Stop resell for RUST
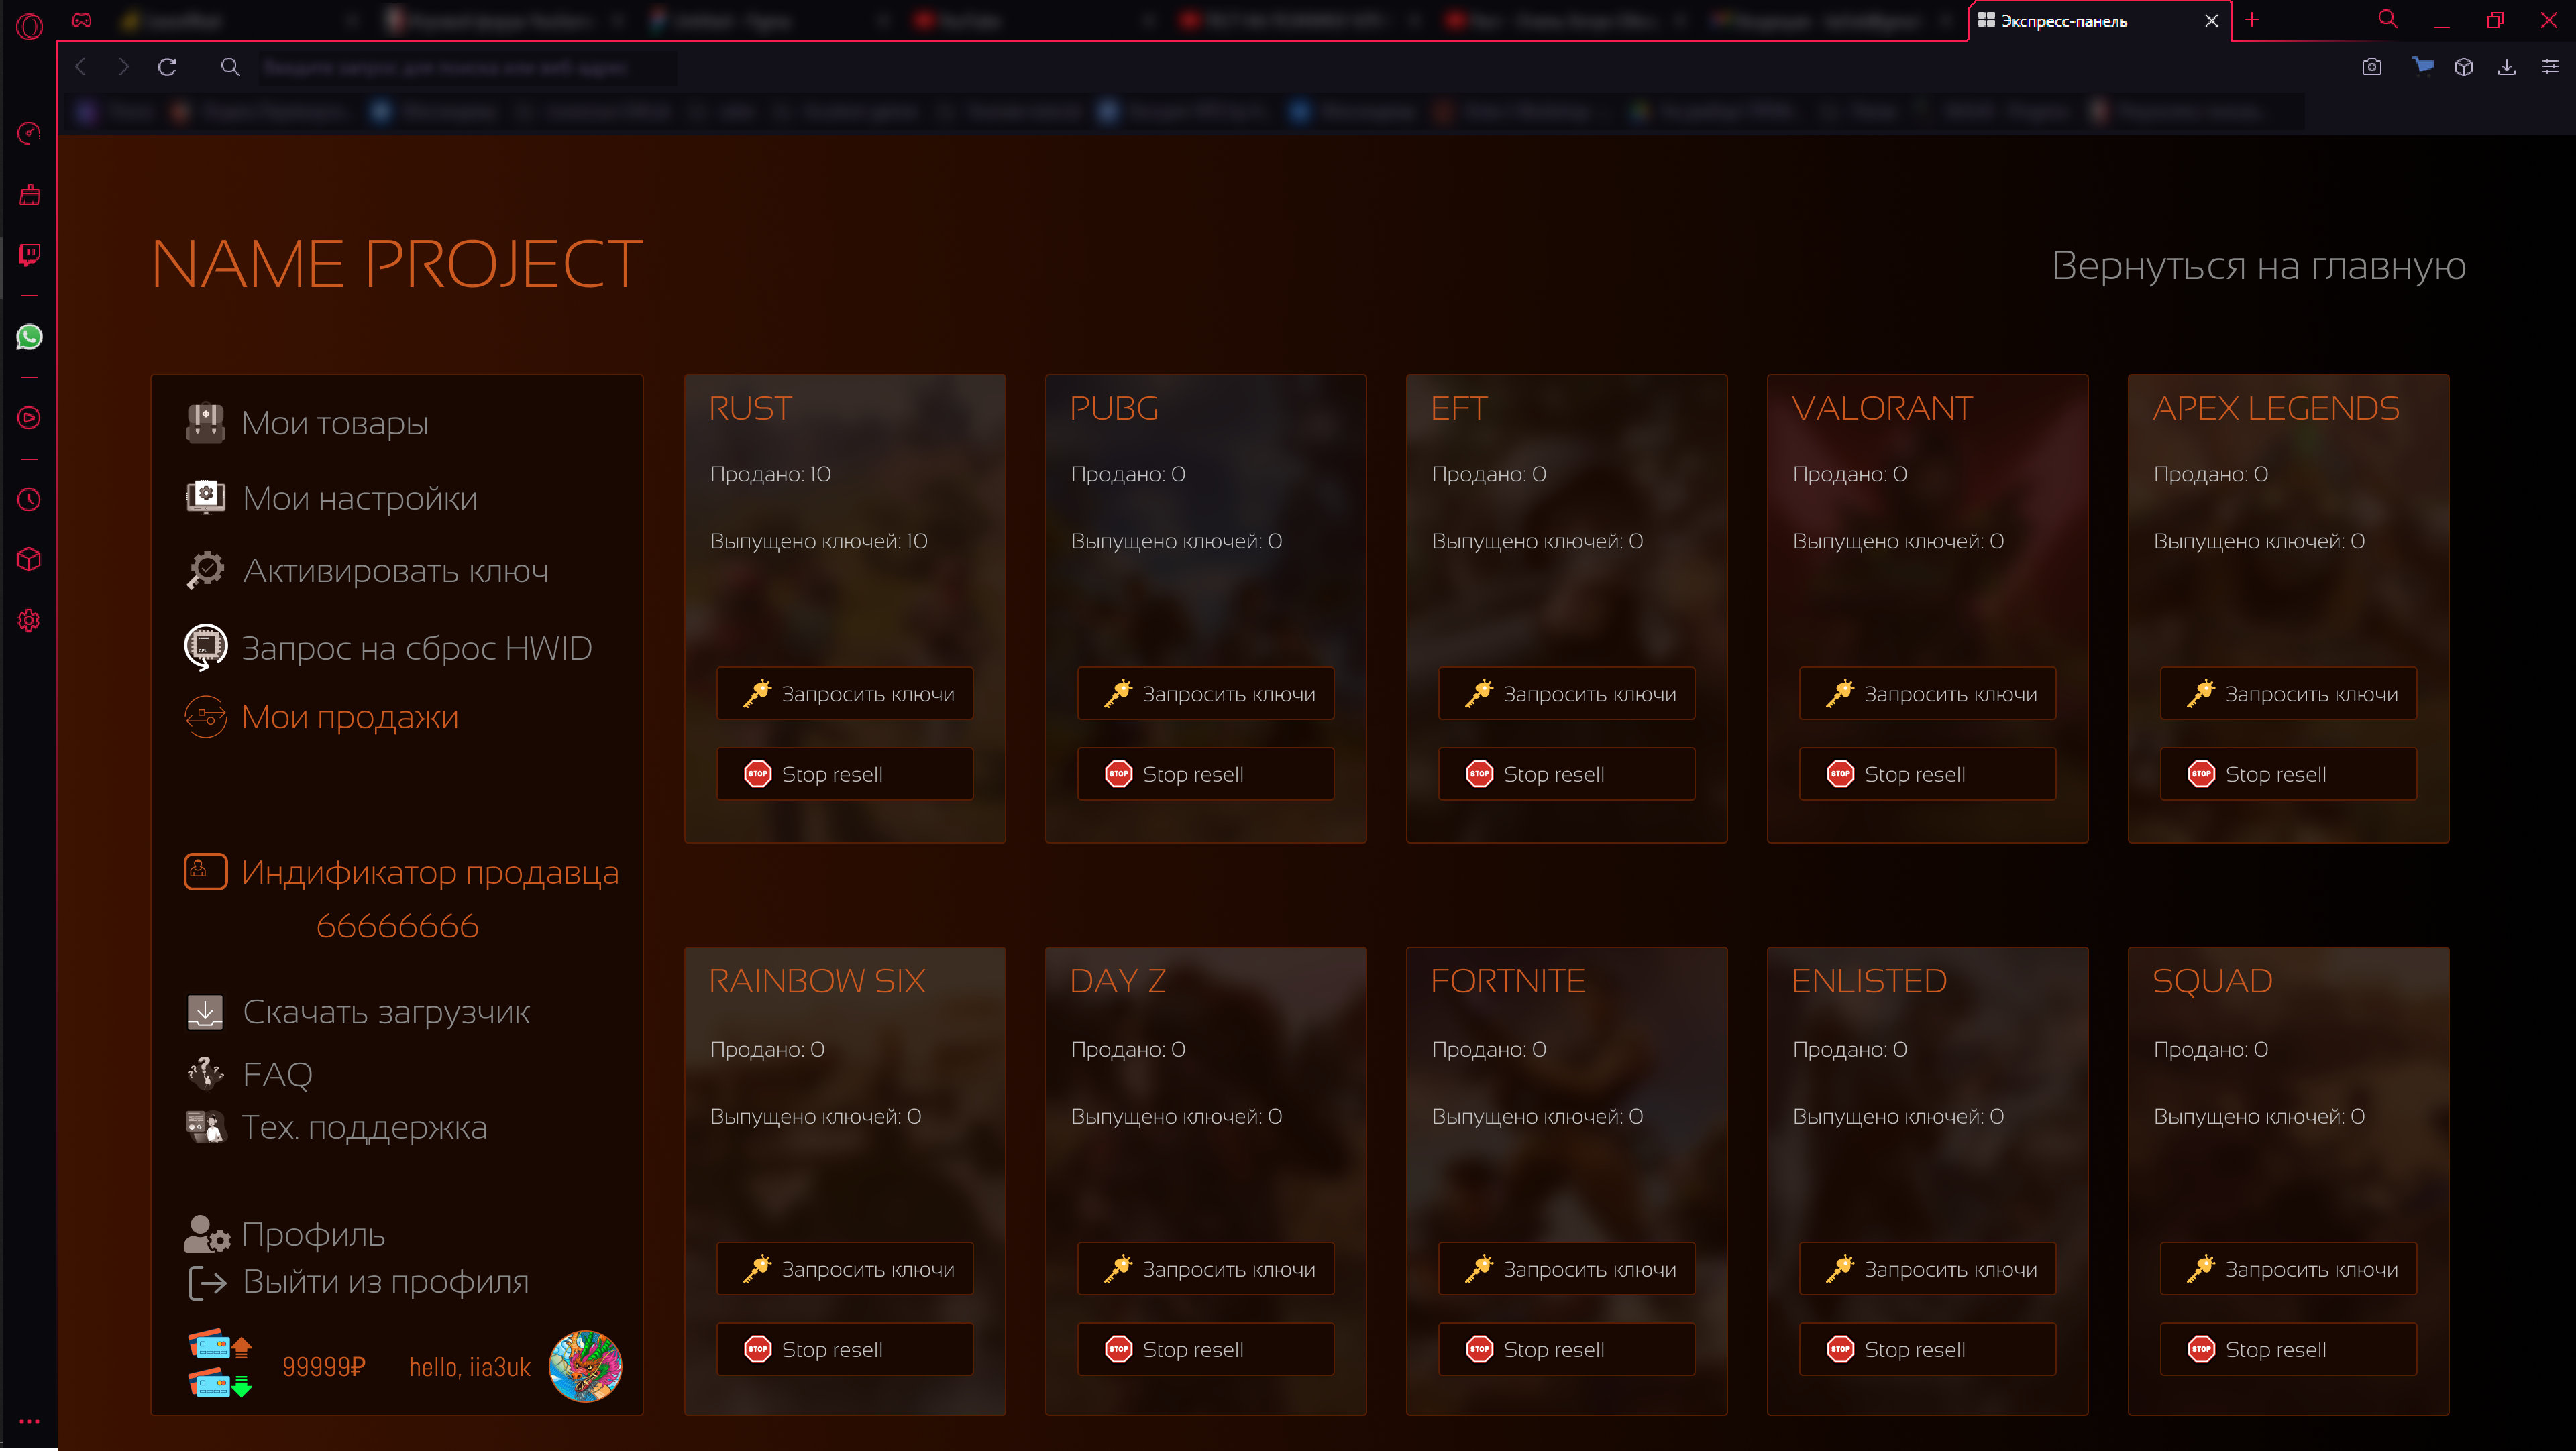The height and width of the screenshot is (1451, 2576). 845,774
